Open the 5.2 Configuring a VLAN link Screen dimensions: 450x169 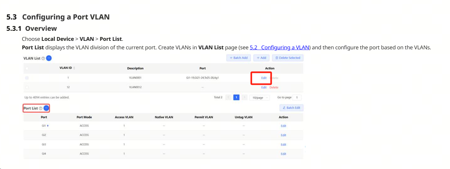click(279, 48)
